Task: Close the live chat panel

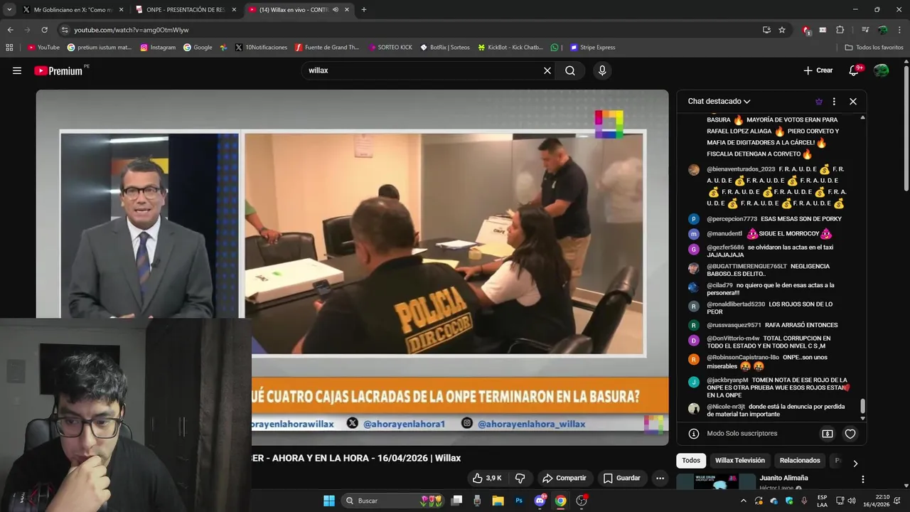Action: tap(853, 102)
